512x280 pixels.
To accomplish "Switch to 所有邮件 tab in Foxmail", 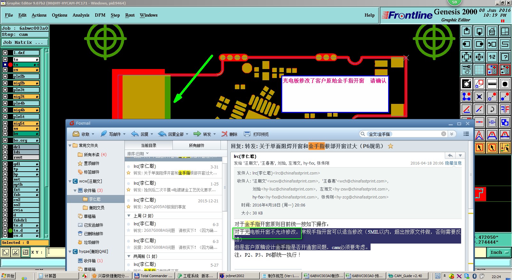I will point(196,145).
